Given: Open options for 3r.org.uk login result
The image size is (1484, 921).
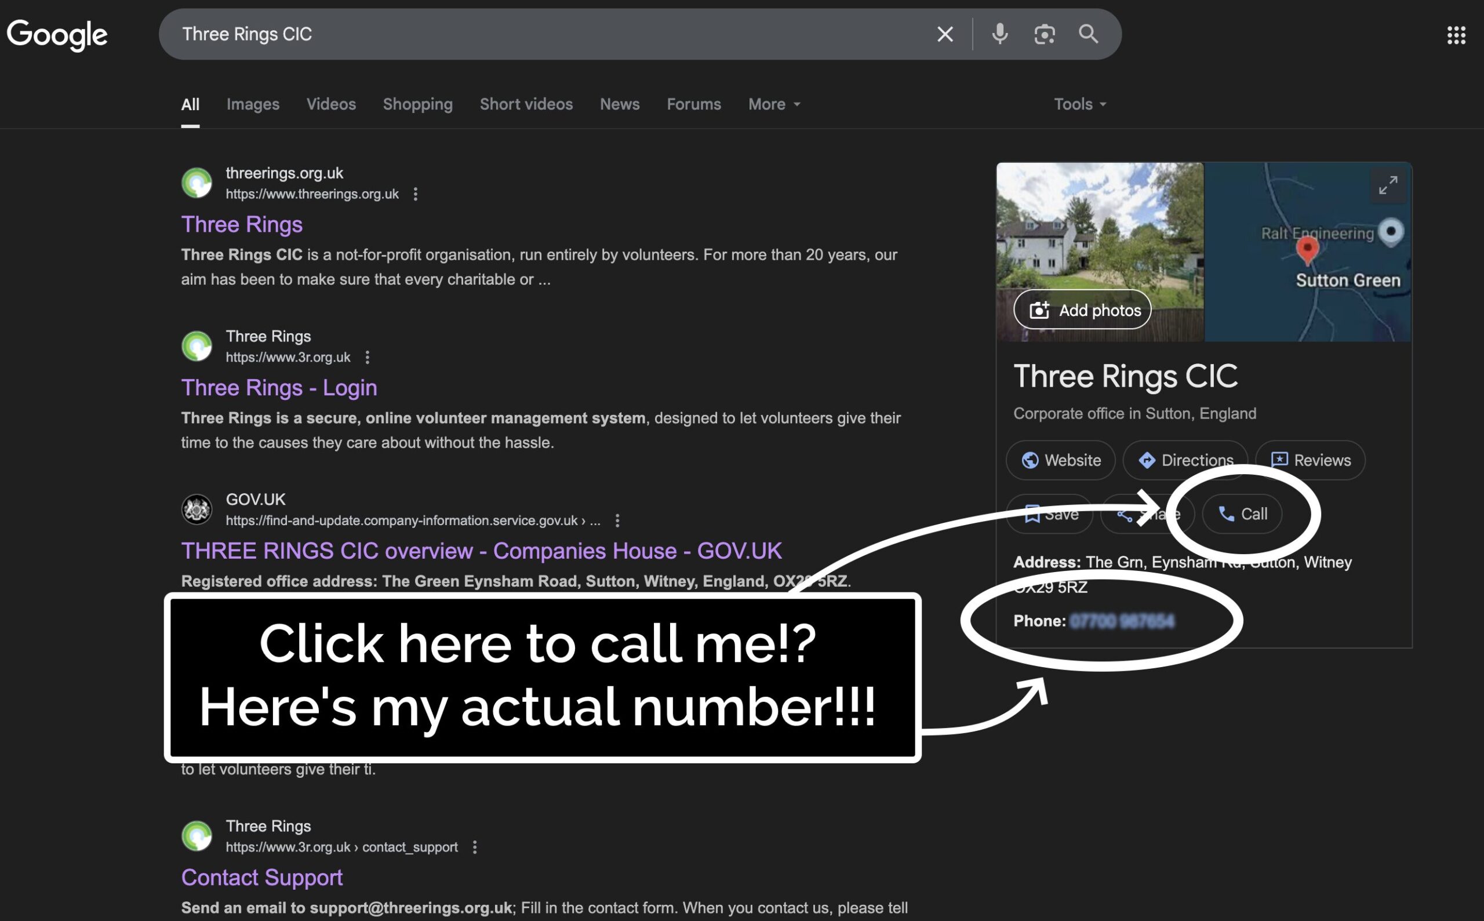Looking at the screenshot, I should pos(368,357).
